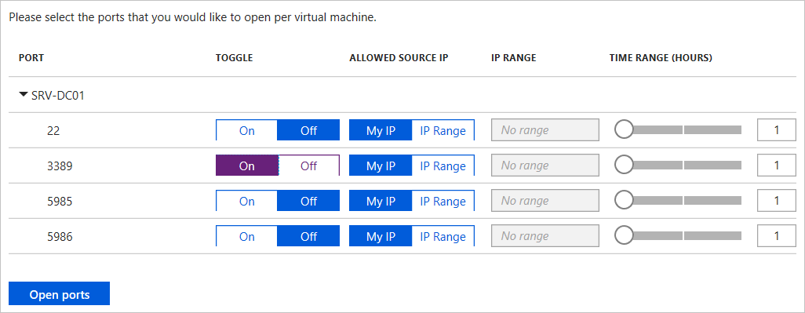The image size is (805, 313).
Task: Click time range slider handle for port 5986
Action: click(x=624, y=235)
